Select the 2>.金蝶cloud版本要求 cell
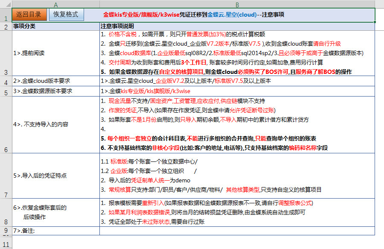The height and width of the screenshot is (249, 384). pos(55,81)
